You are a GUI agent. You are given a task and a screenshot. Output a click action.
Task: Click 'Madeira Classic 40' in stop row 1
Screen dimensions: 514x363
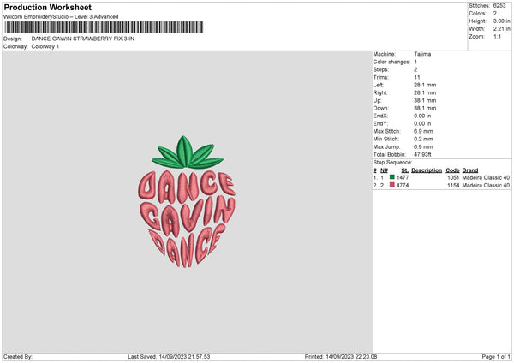tap(486, 177)
